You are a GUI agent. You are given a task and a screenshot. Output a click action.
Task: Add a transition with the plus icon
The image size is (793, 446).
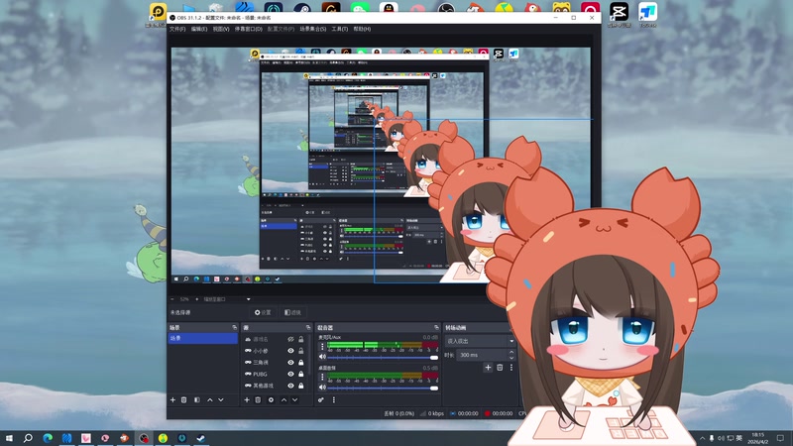[488, 368]
